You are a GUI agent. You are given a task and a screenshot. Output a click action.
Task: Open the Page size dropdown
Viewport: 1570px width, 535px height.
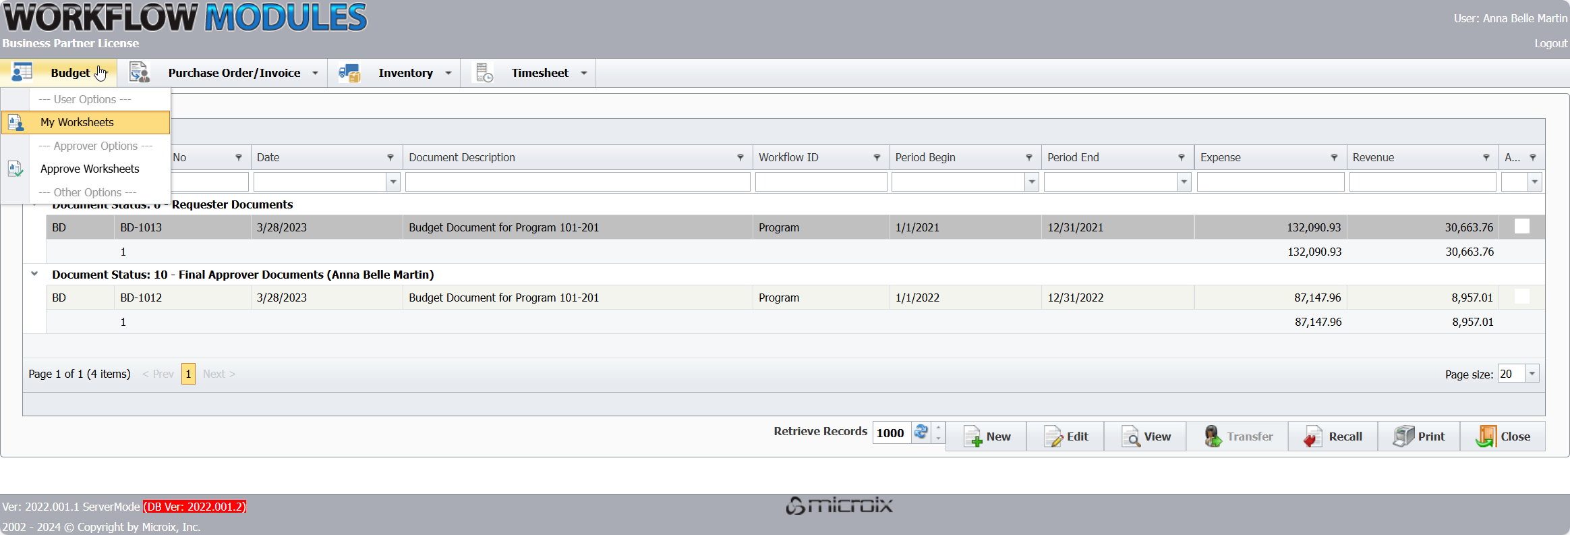click(1532, 374)
